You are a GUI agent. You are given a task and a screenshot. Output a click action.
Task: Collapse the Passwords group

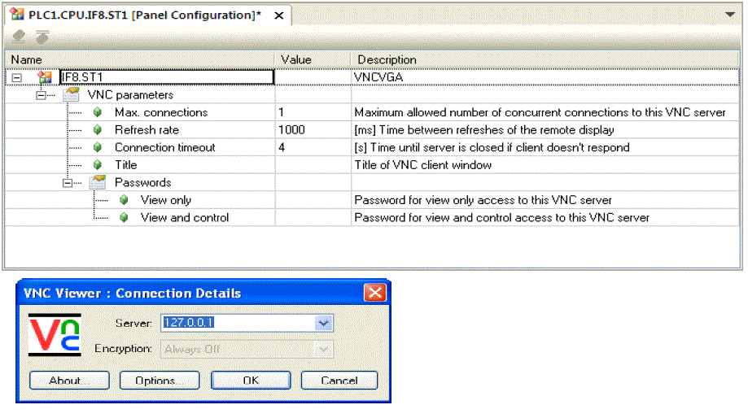68,182
